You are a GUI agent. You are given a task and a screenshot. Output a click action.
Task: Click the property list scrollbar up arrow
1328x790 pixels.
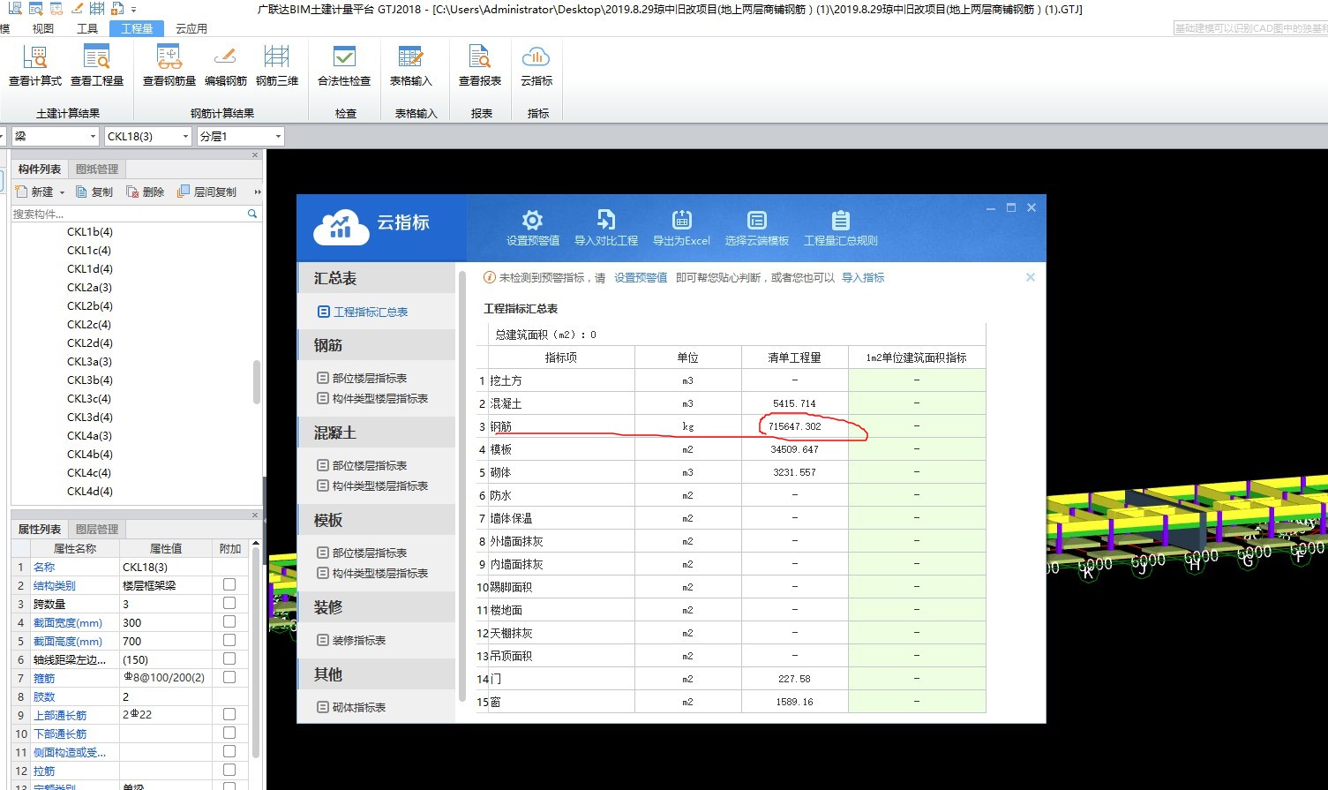click(x=256, y=544)
